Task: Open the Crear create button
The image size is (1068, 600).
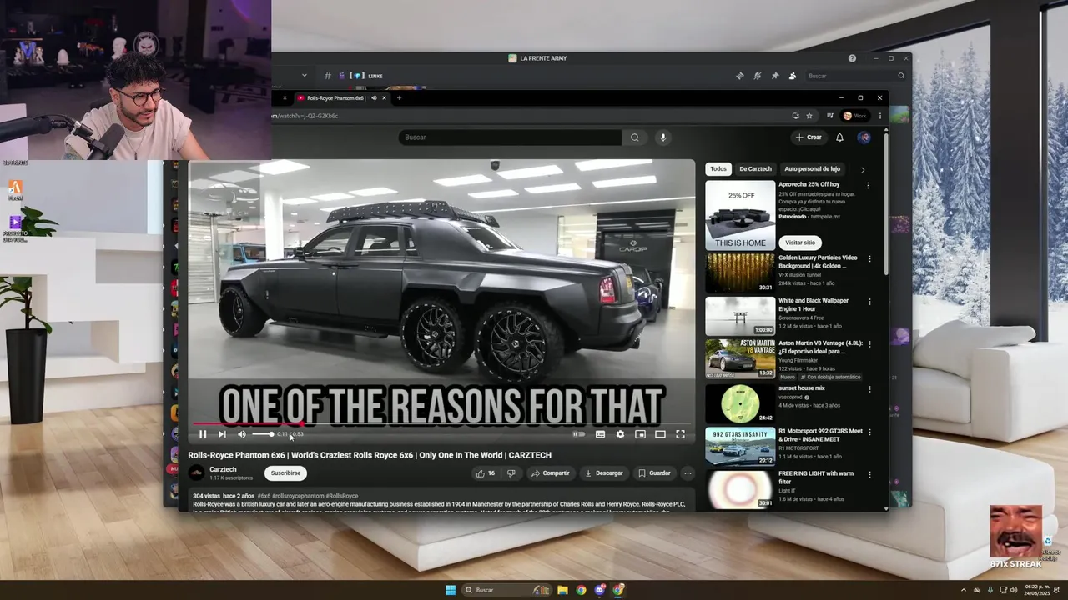Action: coord(809,137)
